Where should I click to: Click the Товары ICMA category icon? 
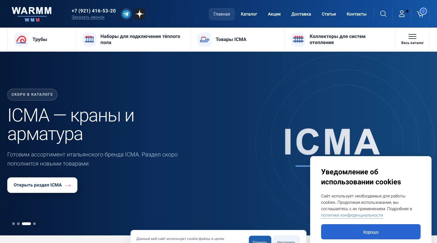click(205, 39)
